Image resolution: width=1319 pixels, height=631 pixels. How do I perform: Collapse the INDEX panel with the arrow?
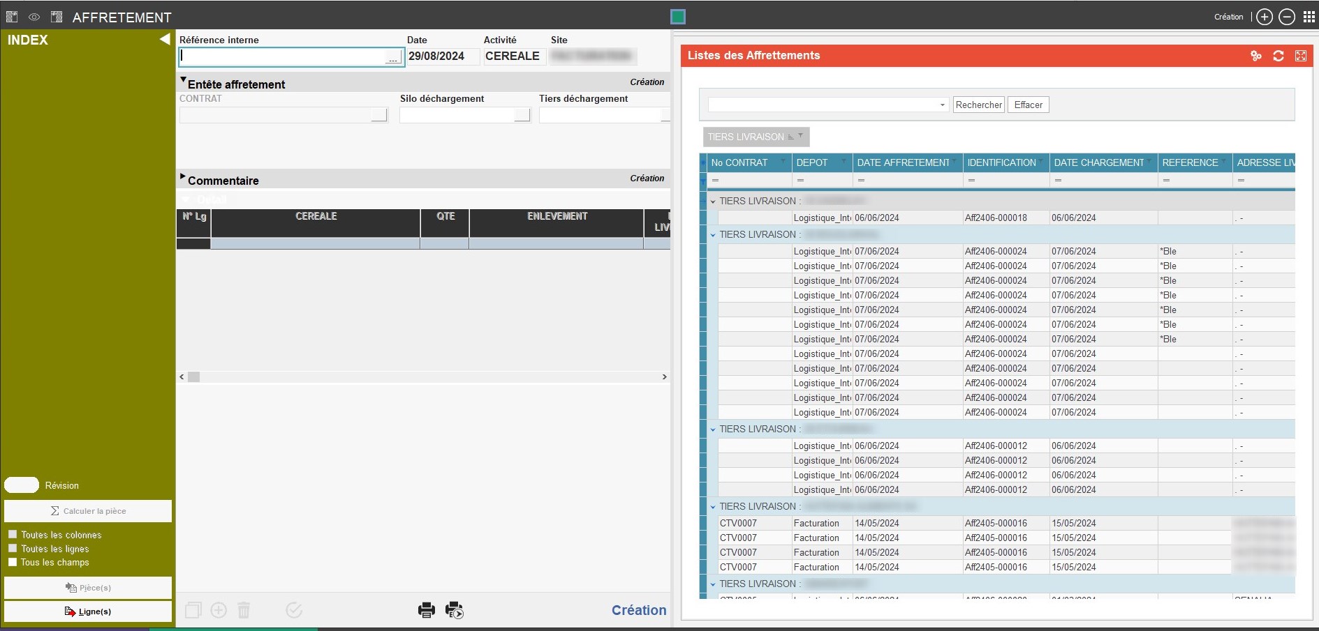coord(165,39)
